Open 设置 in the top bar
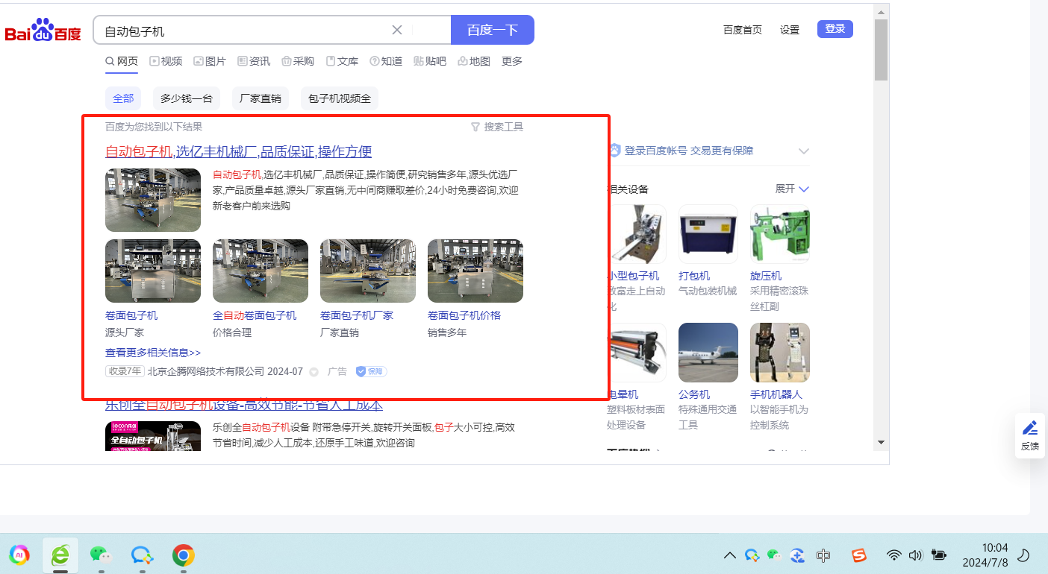The height and width of the screenshot is (574, 1048). [x=790, y=30]
